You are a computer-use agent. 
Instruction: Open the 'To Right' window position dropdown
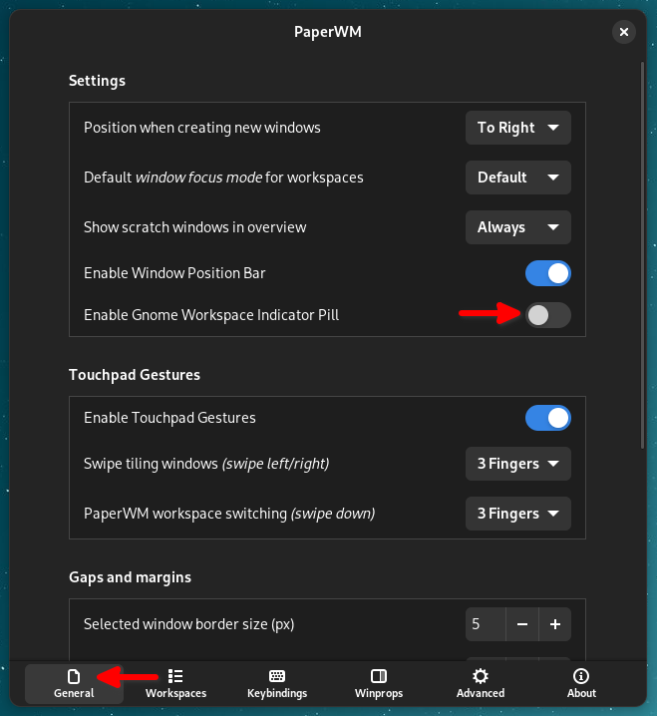[518, 128]
